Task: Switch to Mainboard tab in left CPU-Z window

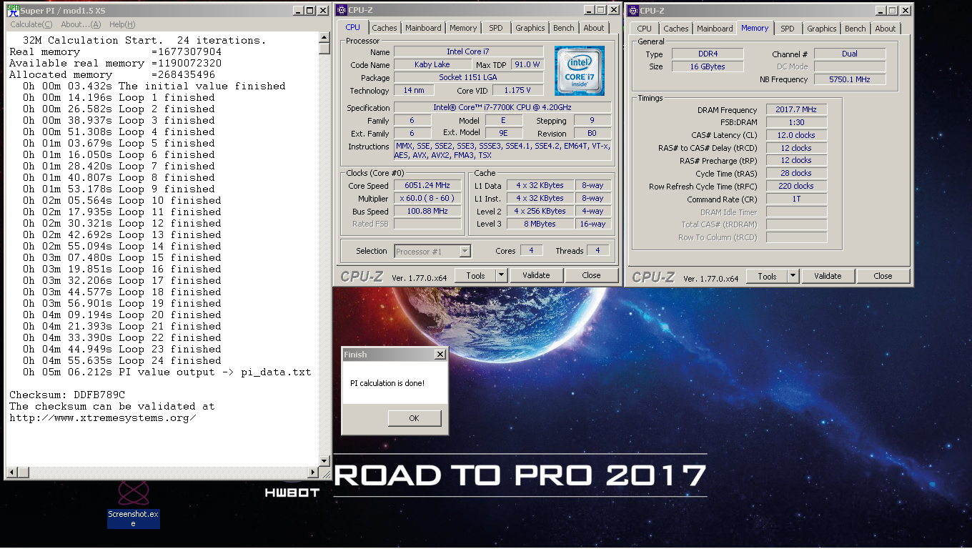Action: [x=423, y=28]
